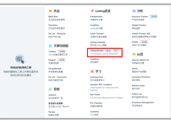Click the AI badge on Listing Builder

coord(108,51)
